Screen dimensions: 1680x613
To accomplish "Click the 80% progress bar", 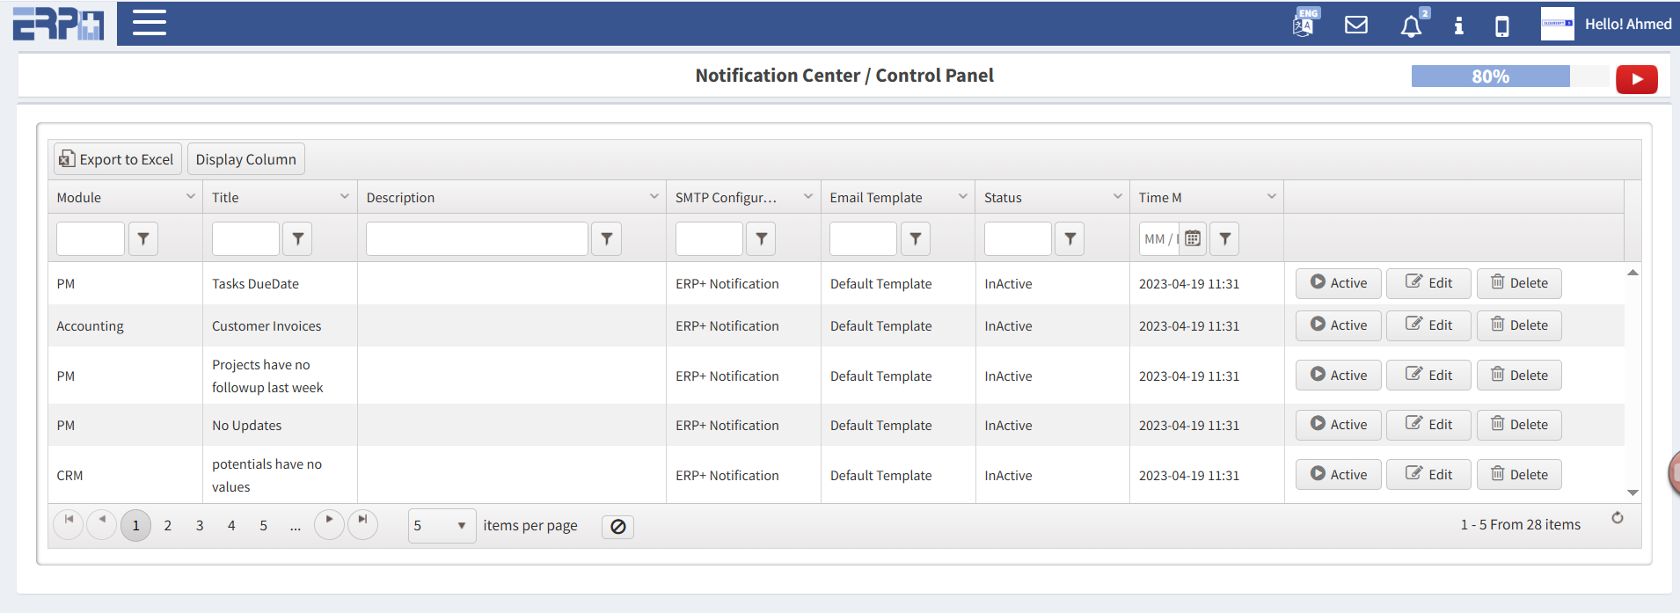I will (x=1490, y=77).
